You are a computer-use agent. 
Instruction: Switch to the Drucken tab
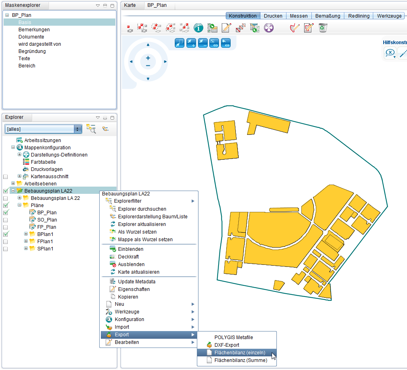pyautogui.click(x=273, y=16)
